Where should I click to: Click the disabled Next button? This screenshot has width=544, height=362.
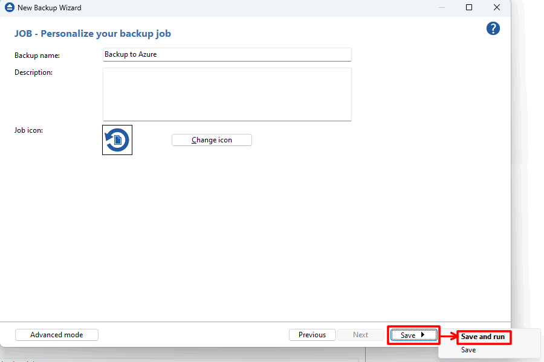360,334
